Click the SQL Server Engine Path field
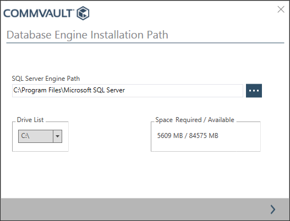Image resolution: width=290 pixels, height=221 pixels. coord(128,91)
